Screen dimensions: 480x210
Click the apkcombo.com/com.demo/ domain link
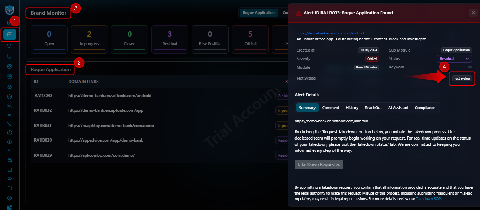pos(102,155)
